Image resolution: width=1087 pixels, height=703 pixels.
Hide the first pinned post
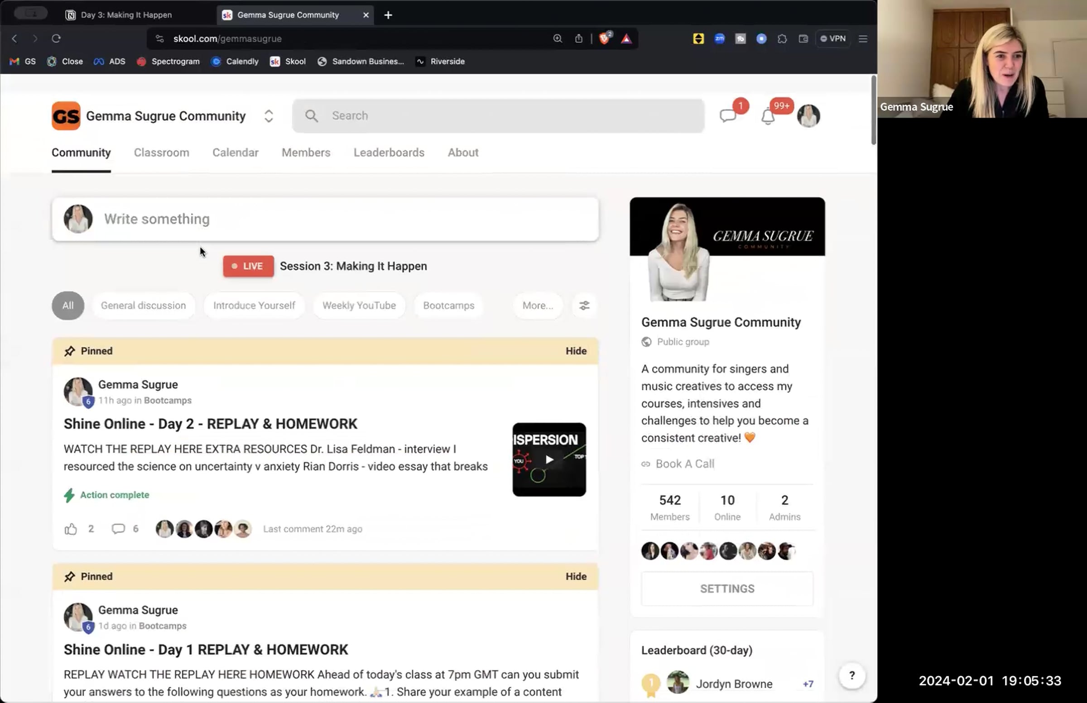576,351
